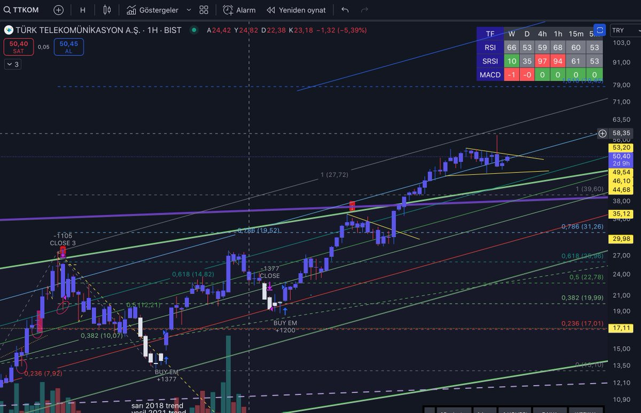Click the BUY EM +1200 signal label

click(x=285, y=327)
